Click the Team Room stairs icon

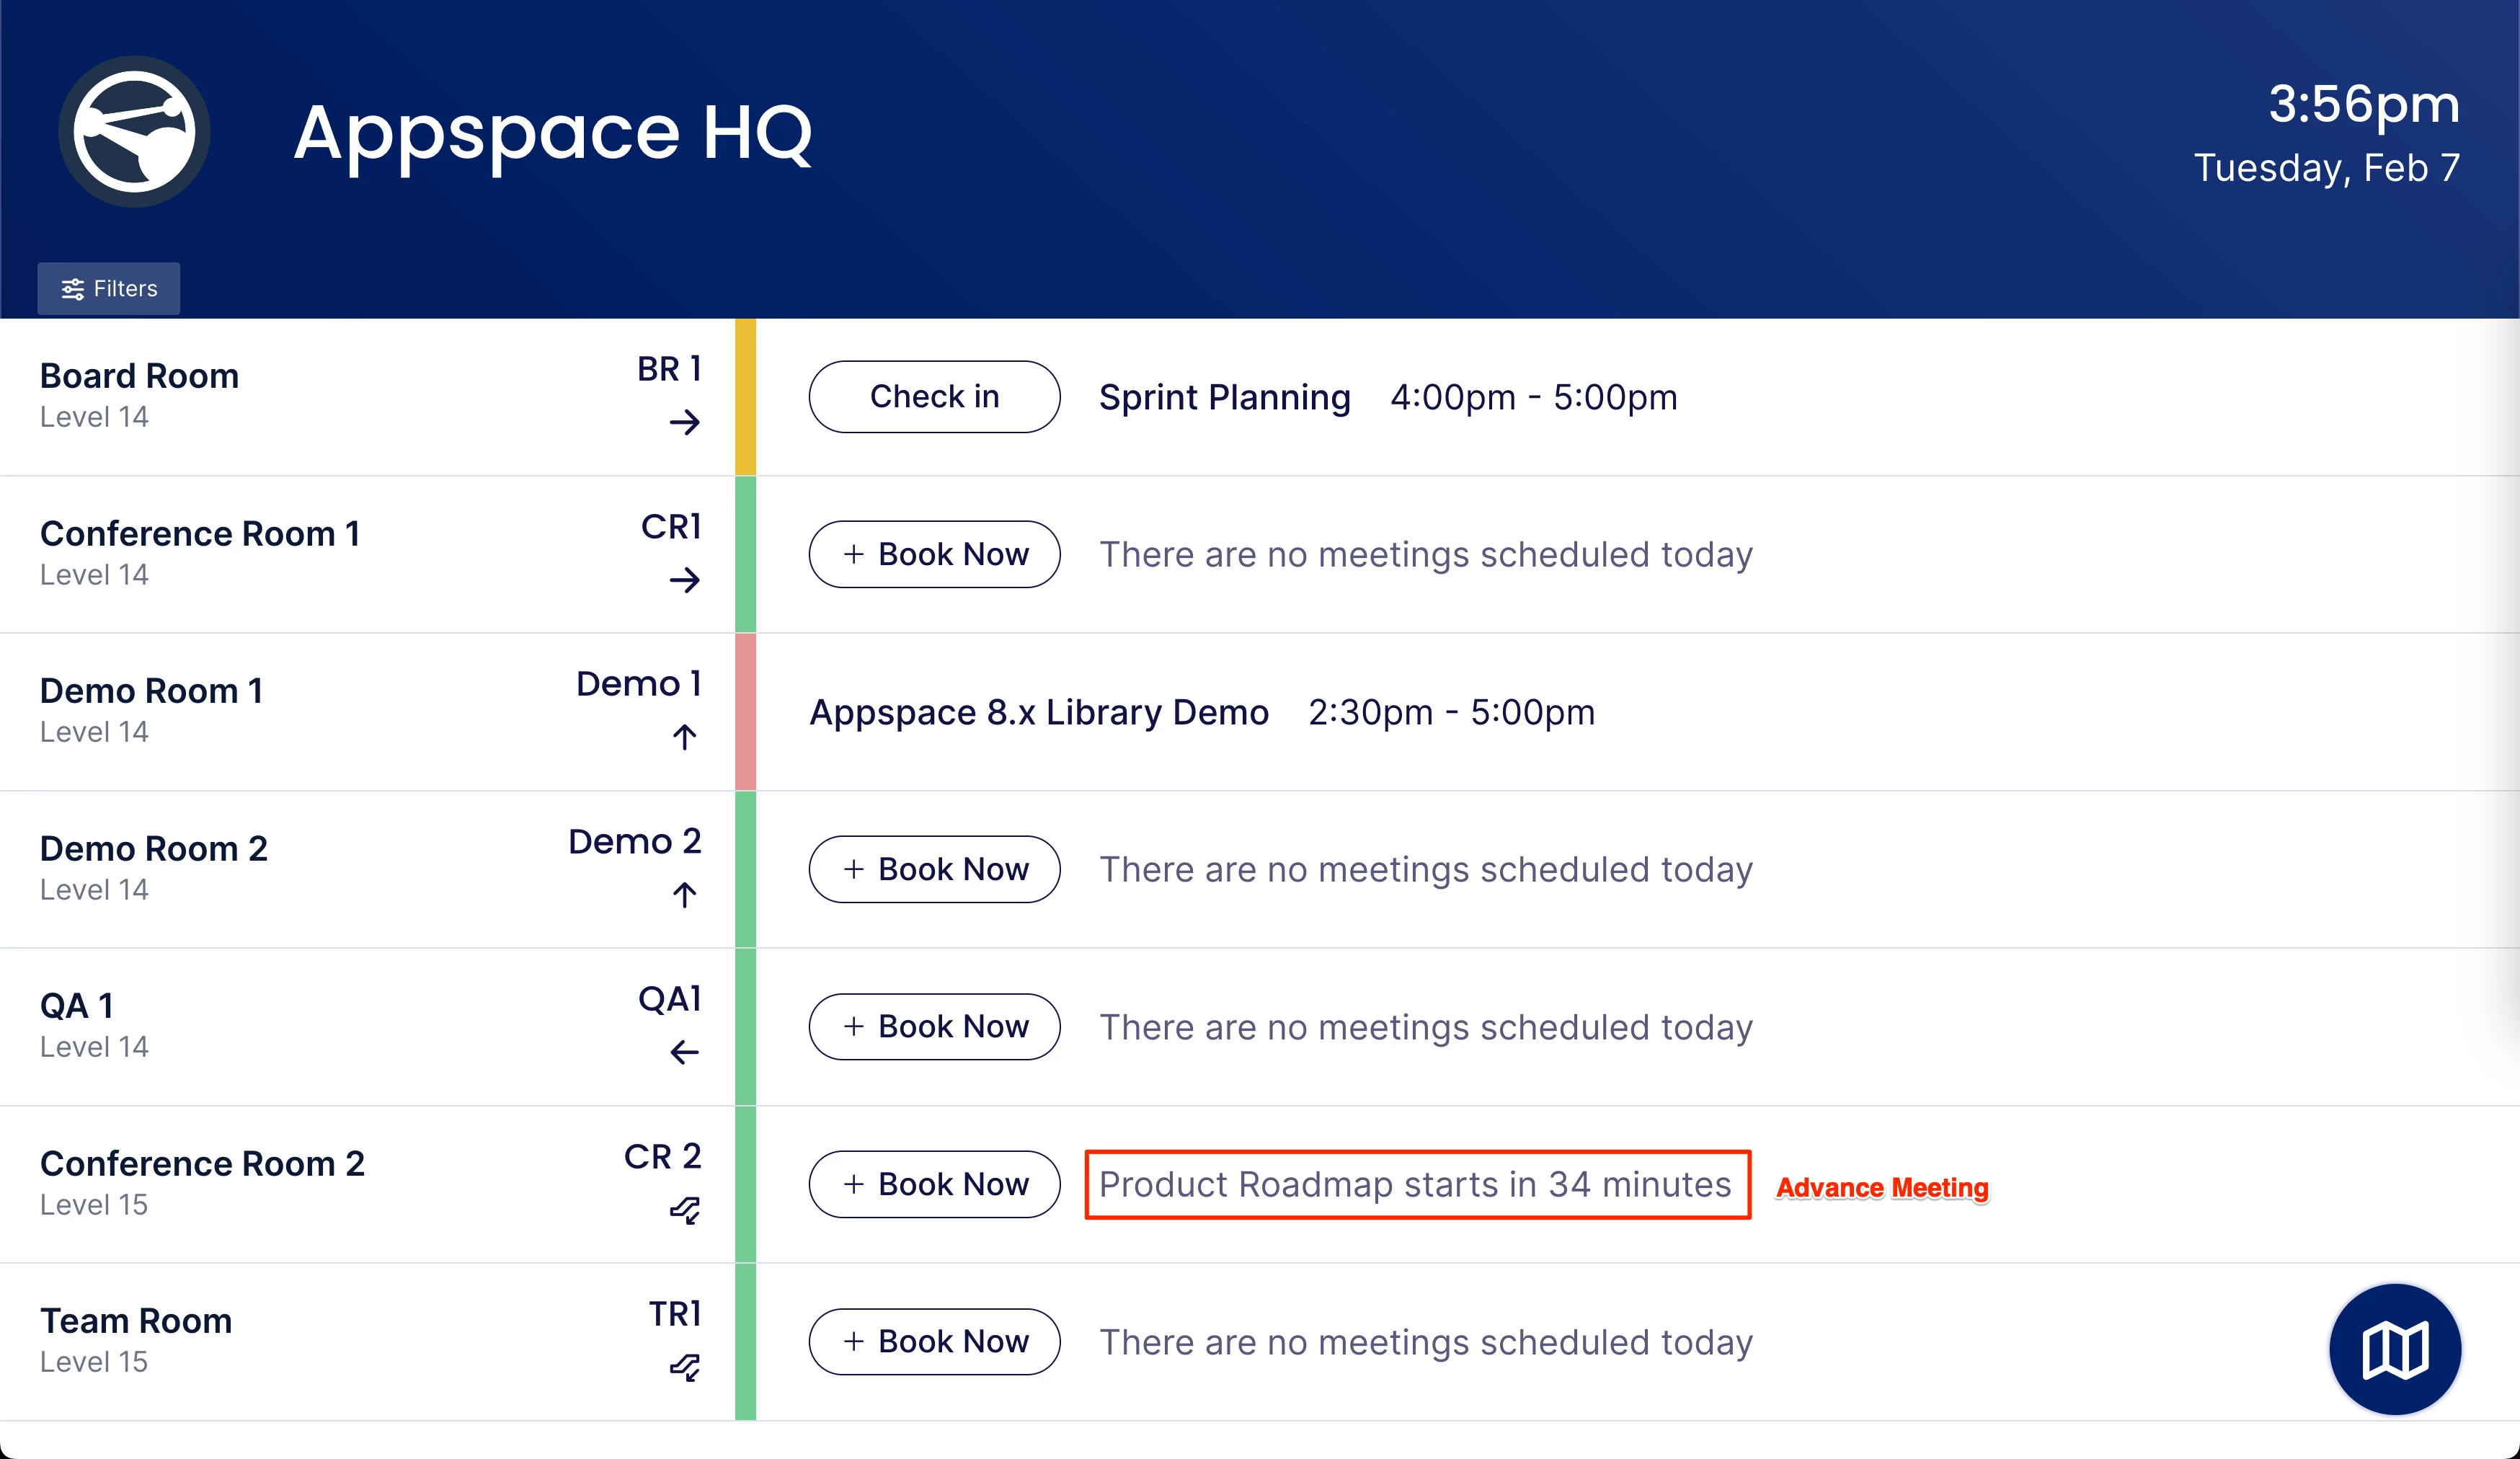pyautogui.click(x=684, y=1367)
